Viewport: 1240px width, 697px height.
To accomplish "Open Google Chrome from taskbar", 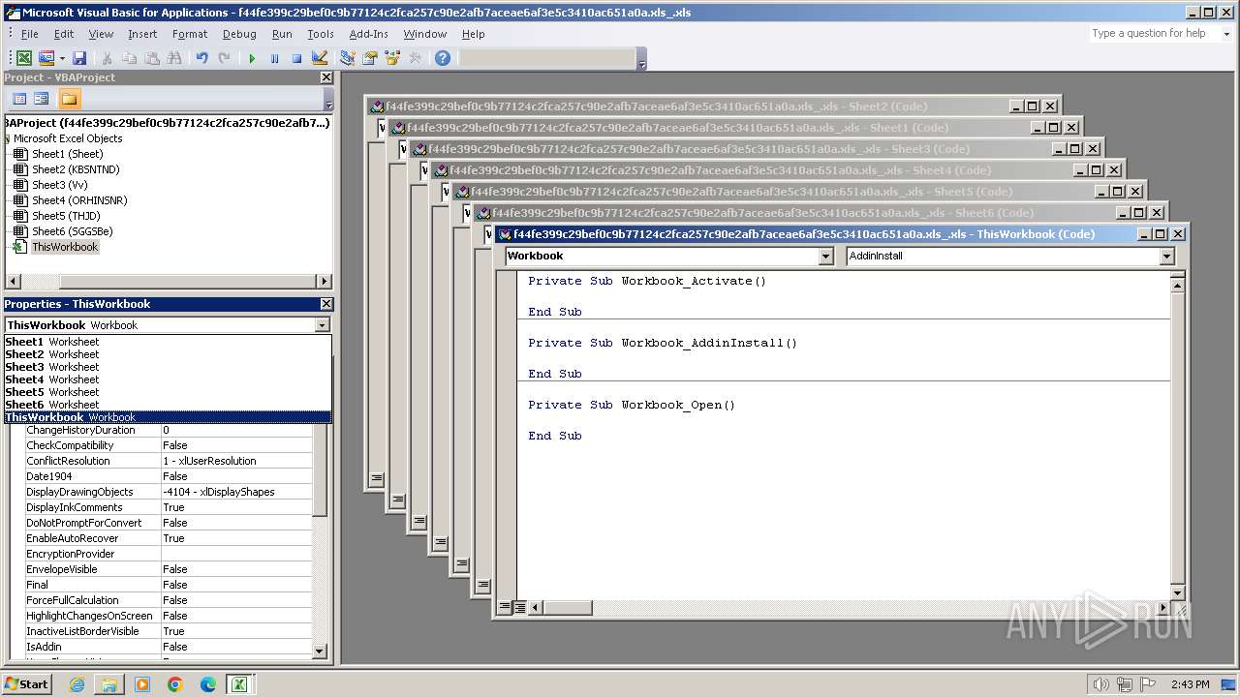I will click(x=175, y=684).
